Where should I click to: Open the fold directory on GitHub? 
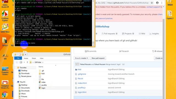pyautogui.click(x=79, y=70)
